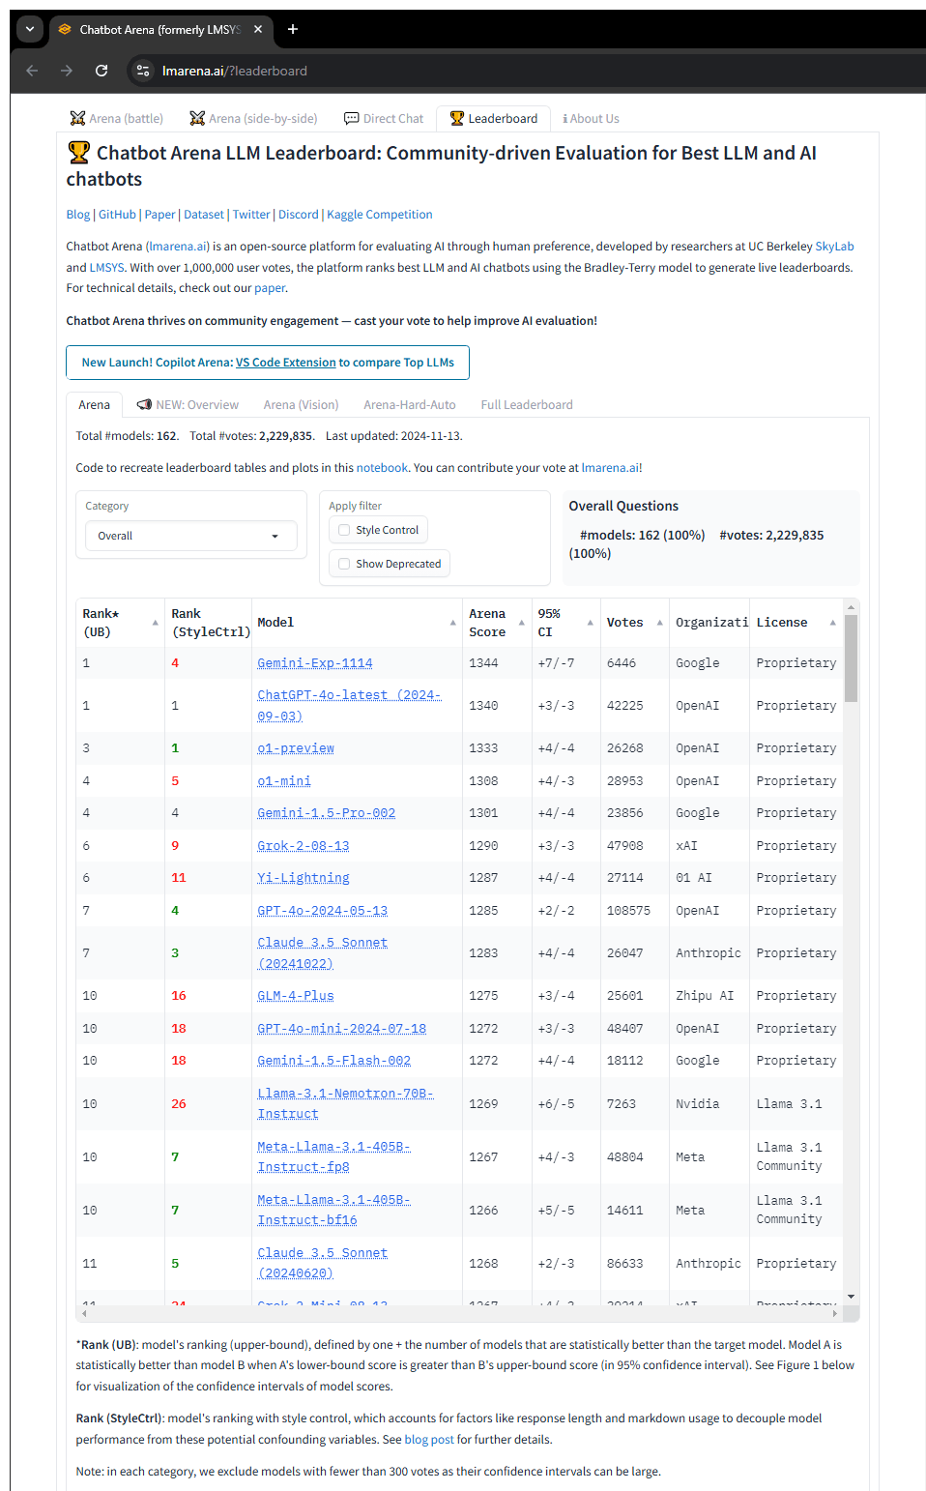This screenshot has height=1491, width=926.
Task: Select the Leaderboard tab
Action: 493,118
